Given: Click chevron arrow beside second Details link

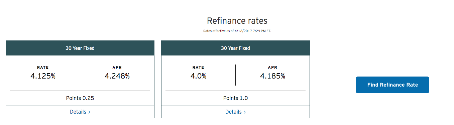Looking at the screenshot, I should click(x=245, y=112).
